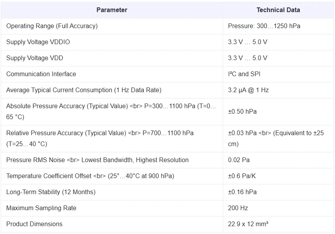The height and width of the screenshot is (234, 335).
Task: Click the 0.02 Pa value
Action: click(x=239, y=160)
